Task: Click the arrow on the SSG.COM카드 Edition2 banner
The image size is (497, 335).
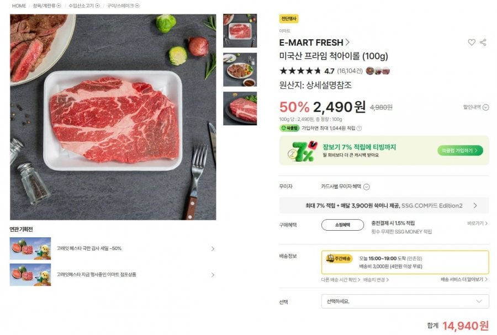Action: click(475, 205)
